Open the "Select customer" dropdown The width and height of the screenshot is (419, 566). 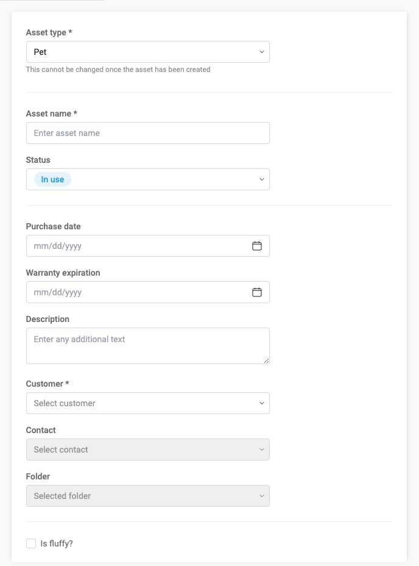coord(148,403)
